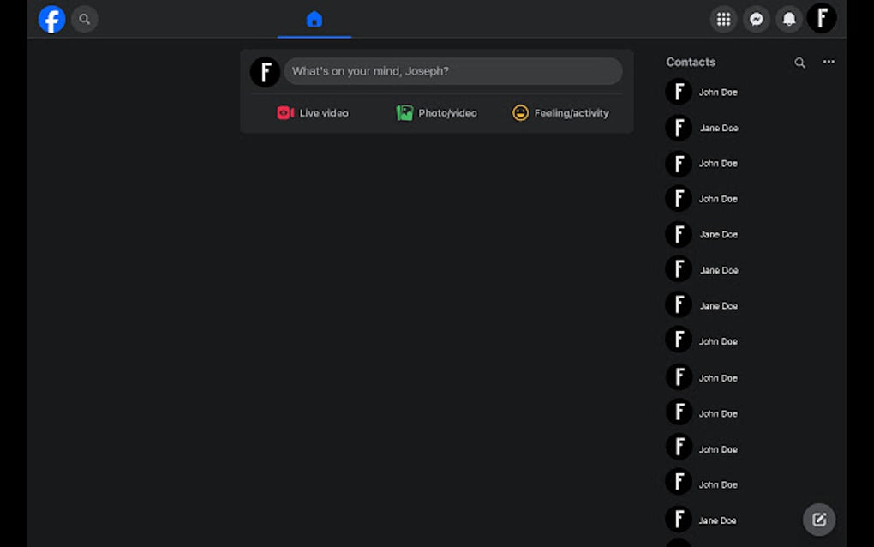
Task: Search within Contacts list
Action: (x=799, y=62)
